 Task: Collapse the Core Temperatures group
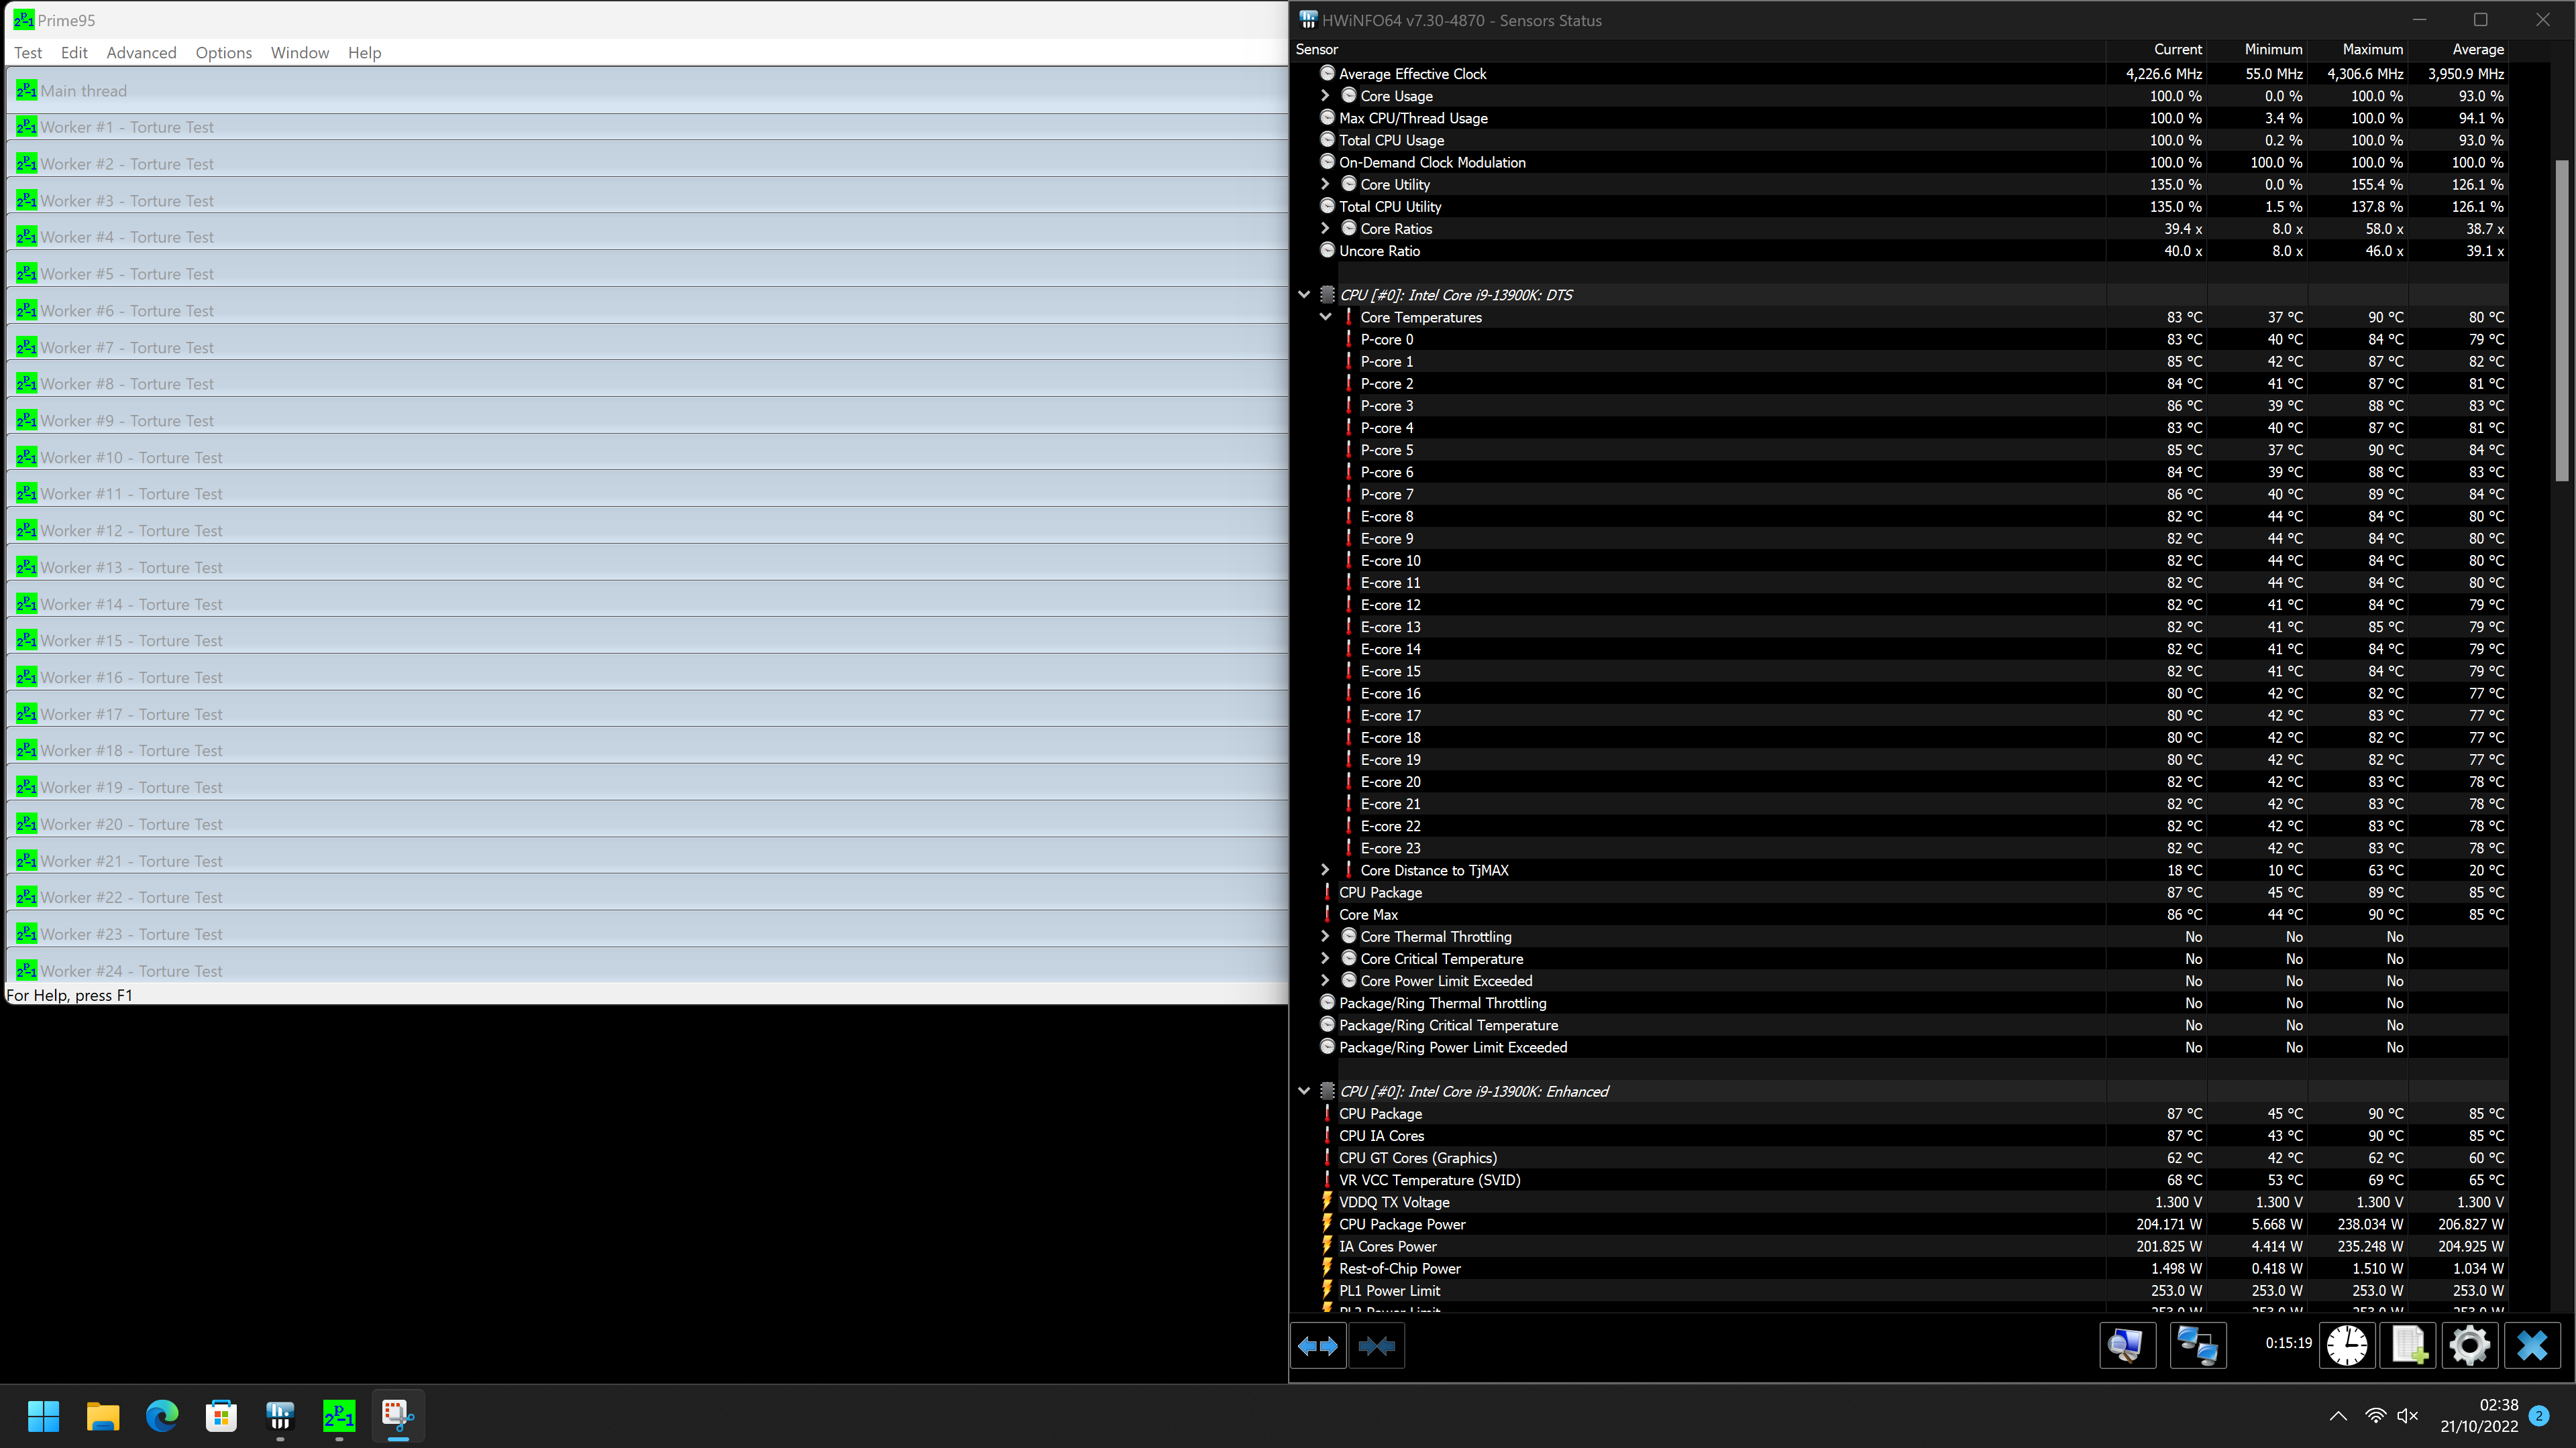tap(1326, 317)
